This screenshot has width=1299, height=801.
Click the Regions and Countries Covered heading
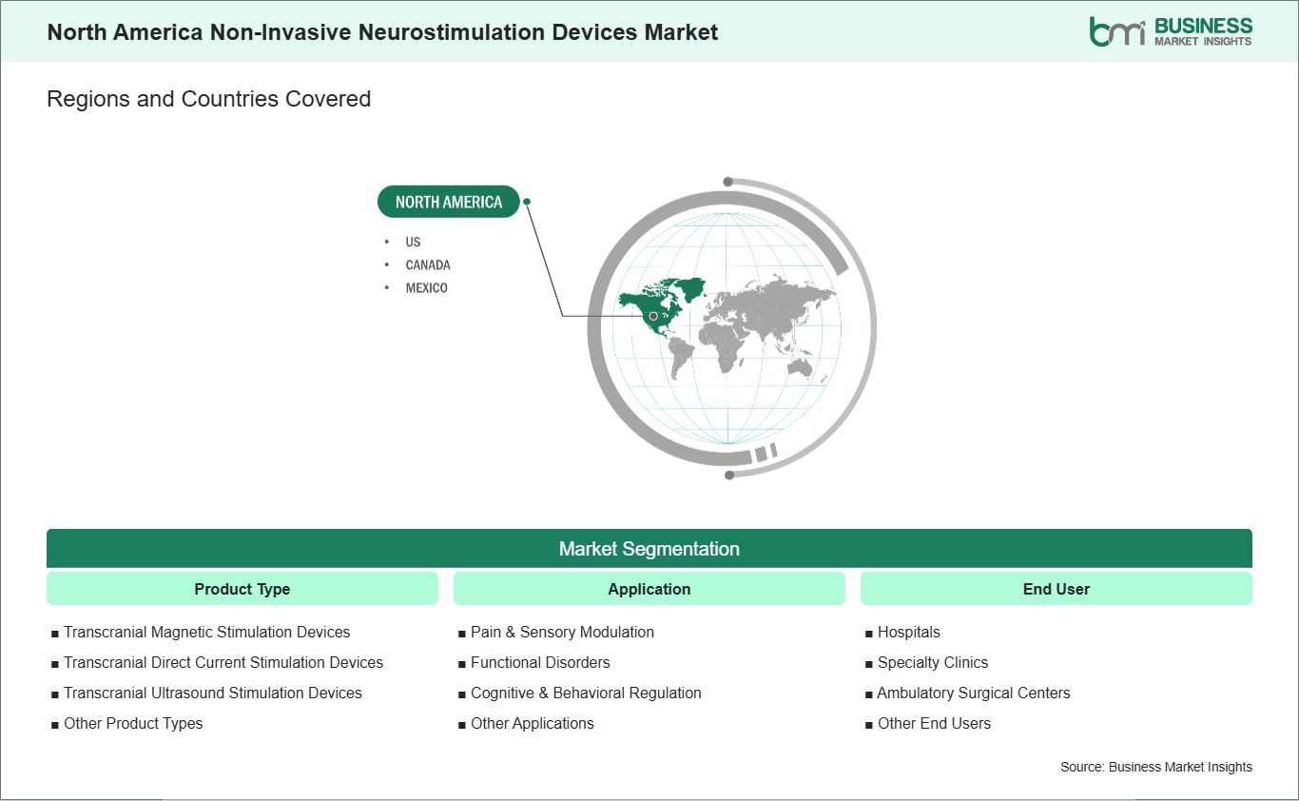pos(209,99)
